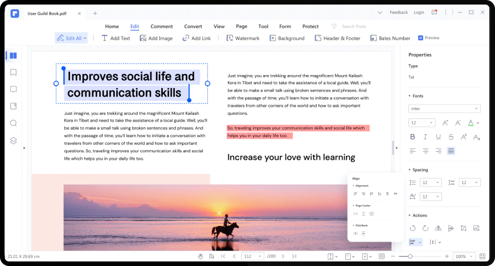Increase font size with the A+ icon
Viewport: 495px width, 266px height.
point(445,123)
